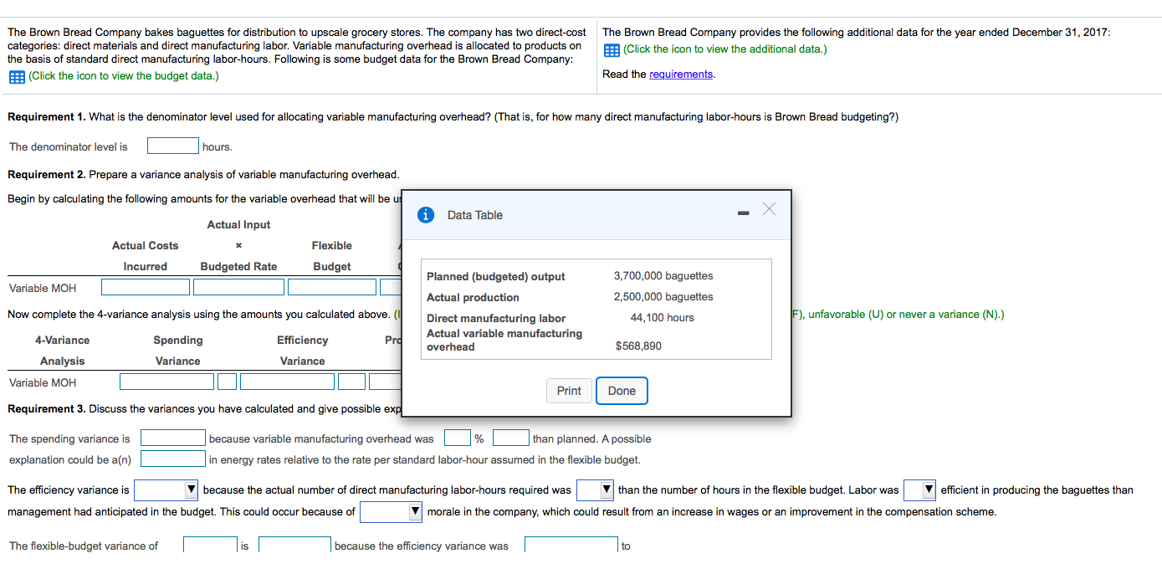Click the blue info icon in the Data Table dialog

(427, 215)
